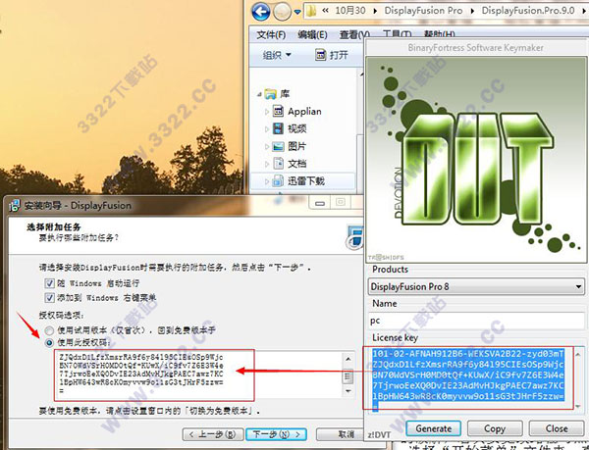Click the DVT Devotion logo banner
Image resolution: width=589 pixels, height=450 pixels.
coord(476,160)
